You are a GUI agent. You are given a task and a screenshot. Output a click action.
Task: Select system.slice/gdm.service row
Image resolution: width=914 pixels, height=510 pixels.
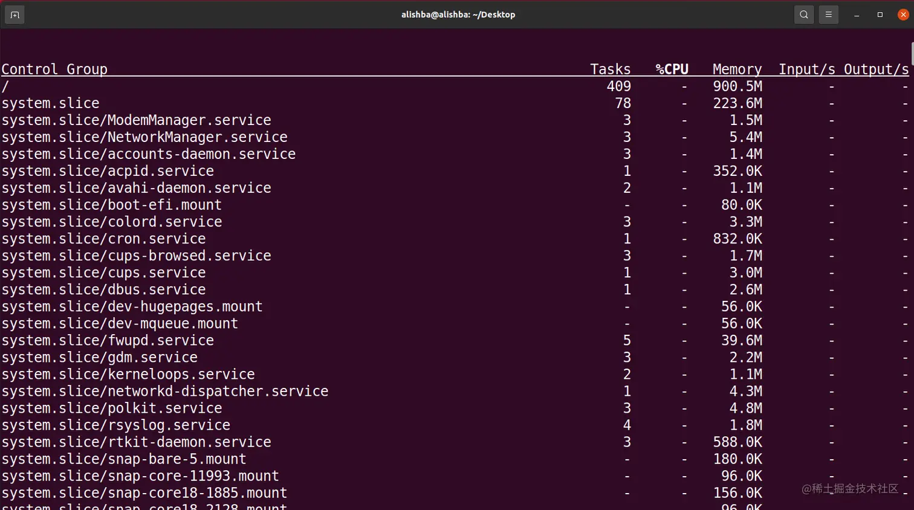click(x=455, y=357)
